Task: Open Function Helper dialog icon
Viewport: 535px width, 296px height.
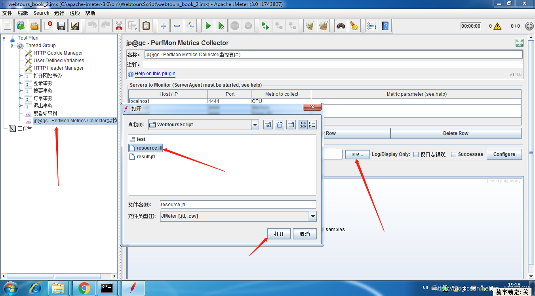Action: (x=371, y=26)
